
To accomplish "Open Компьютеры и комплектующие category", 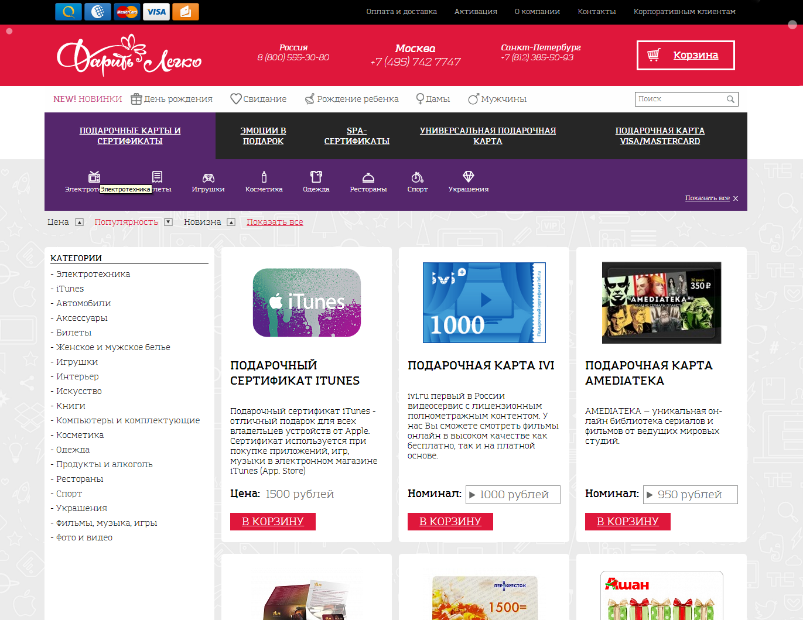I will click(128, 420).
